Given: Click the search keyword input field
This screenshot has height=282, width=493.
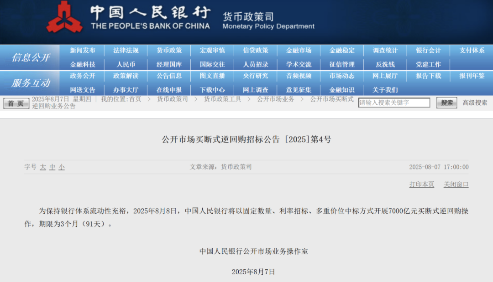Looking at the screenshot, I should pos(394,103).
